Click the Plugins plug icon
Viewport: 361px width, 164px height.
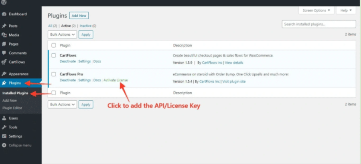(x=4, y=83)
